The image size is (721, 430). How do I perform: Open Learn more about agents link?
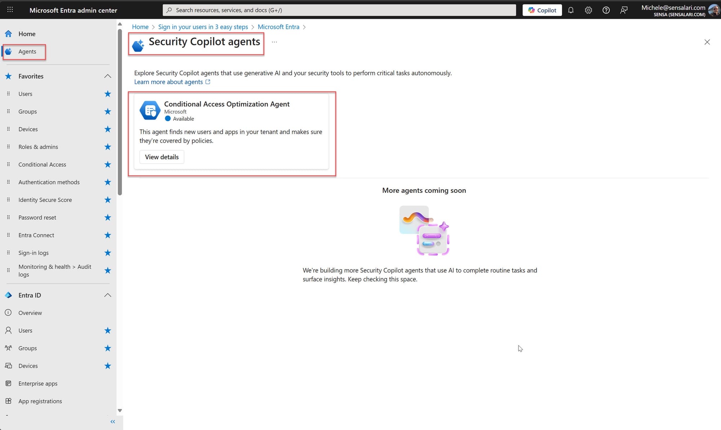pos(168,82)
